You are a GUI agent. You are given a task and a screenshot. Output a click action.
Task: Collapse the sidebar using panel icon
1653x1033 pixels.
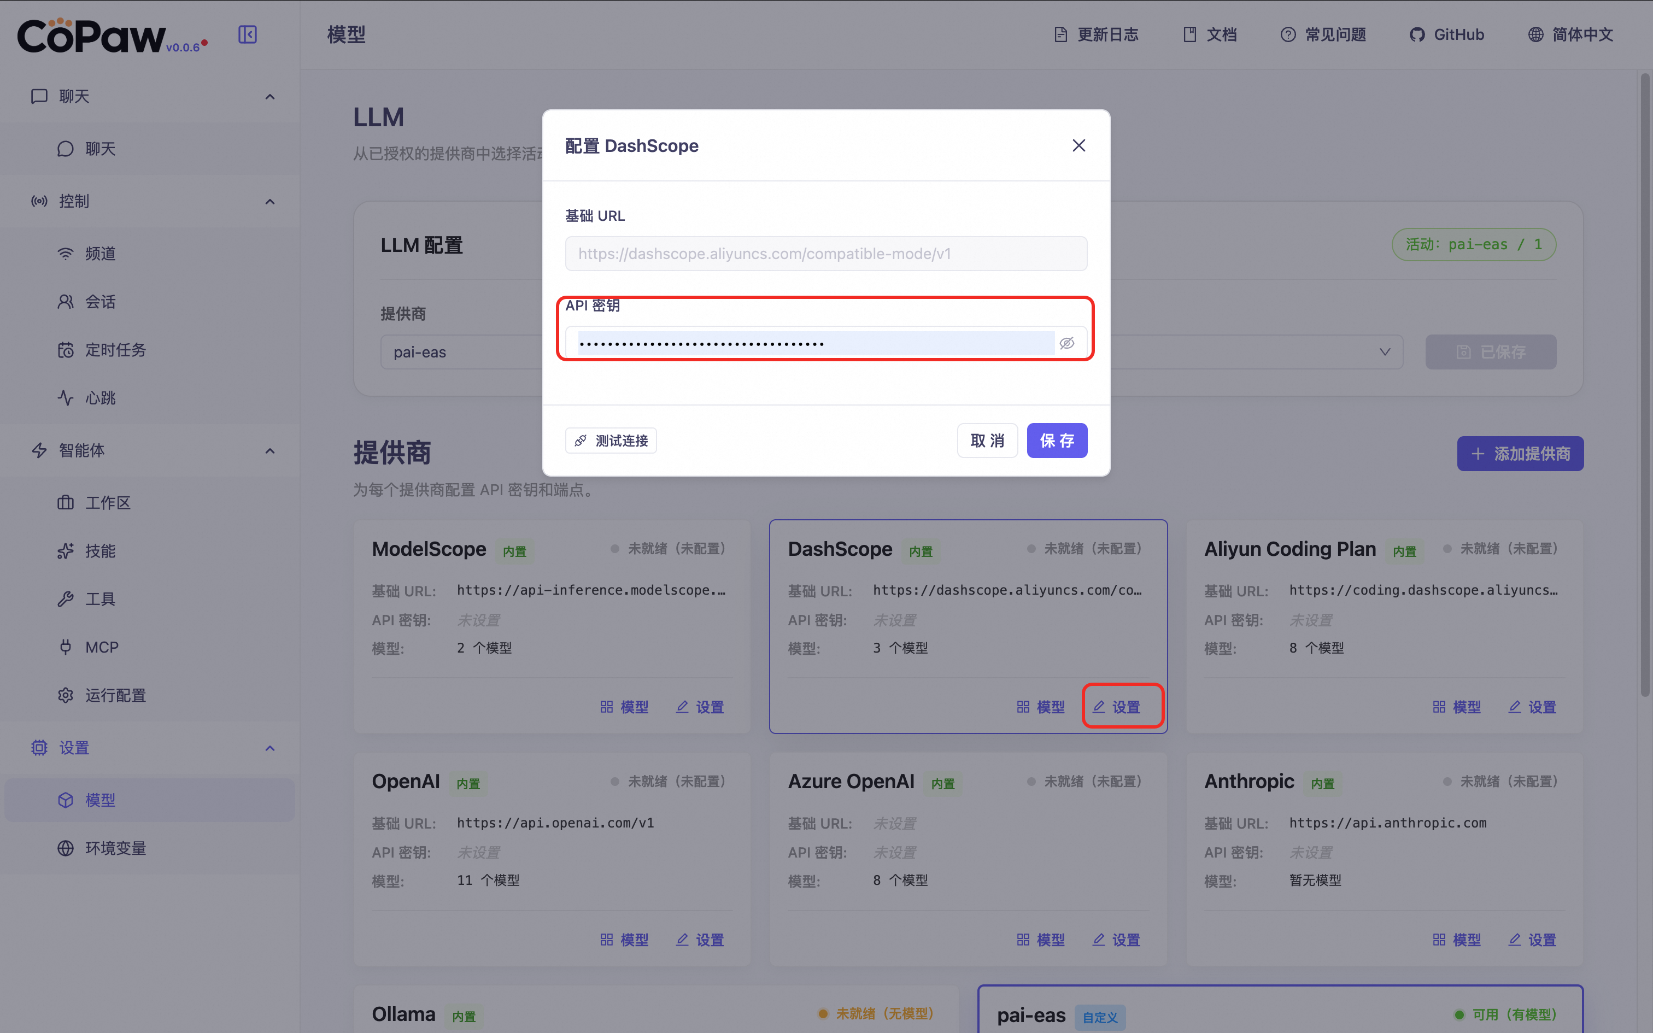click(247, 35)
